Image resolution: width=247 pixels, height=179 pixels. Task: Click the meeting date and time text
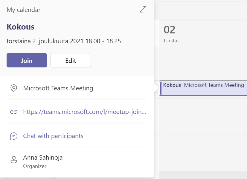(x=64, y=41)
